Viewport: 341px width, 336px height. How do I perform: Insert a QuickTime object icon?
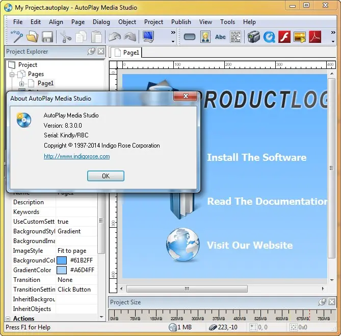click(269, 37)
